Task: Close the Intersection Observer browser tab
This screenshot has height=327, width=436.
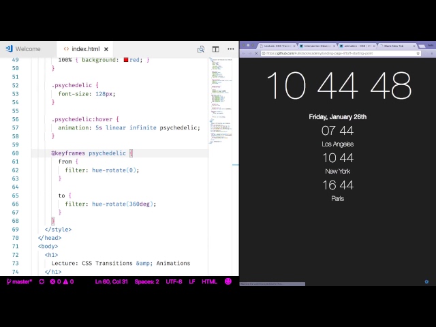Action: [x=334, y=46]
